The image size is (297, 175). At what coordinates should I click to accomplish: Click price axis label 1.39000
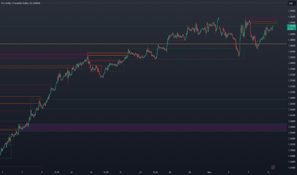(x=292, y=34)
